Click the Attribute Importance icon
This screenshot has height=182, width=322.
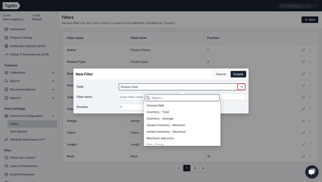pyautogui.click(x=7, y=139)
